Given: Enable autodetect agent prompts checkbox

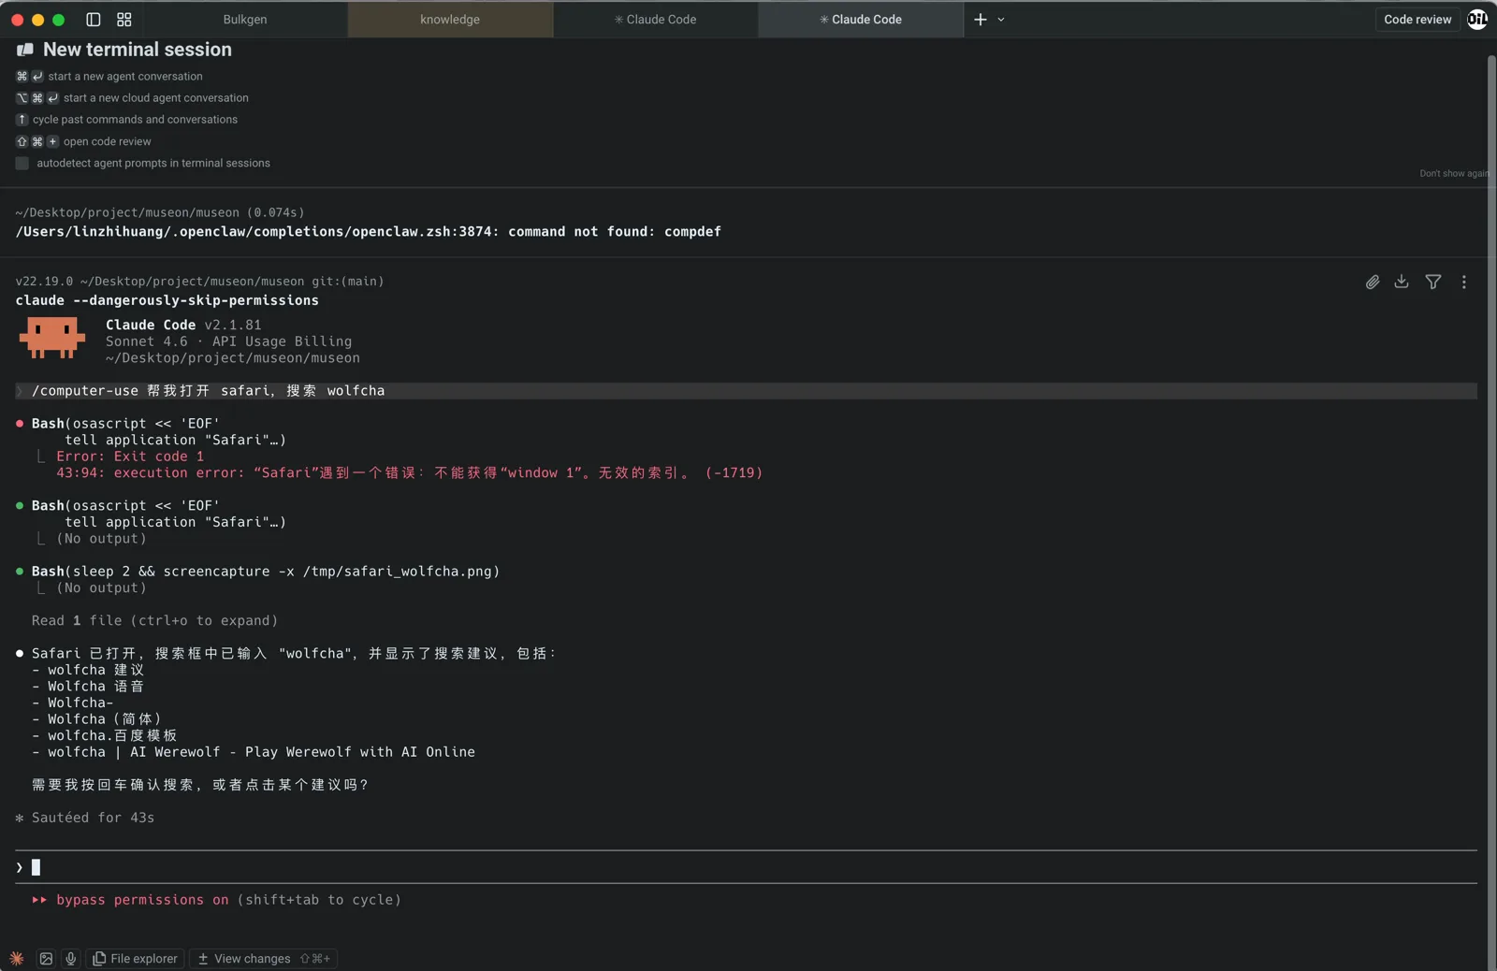Looking at the screenshot, I should (x=22, y=163).
